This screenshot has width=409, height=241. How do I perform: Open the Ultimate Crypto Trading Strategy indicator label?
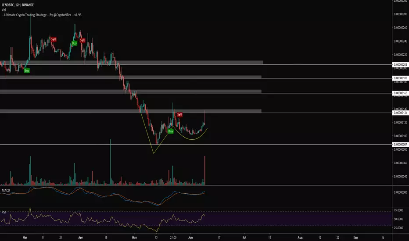tap(42, 15)
